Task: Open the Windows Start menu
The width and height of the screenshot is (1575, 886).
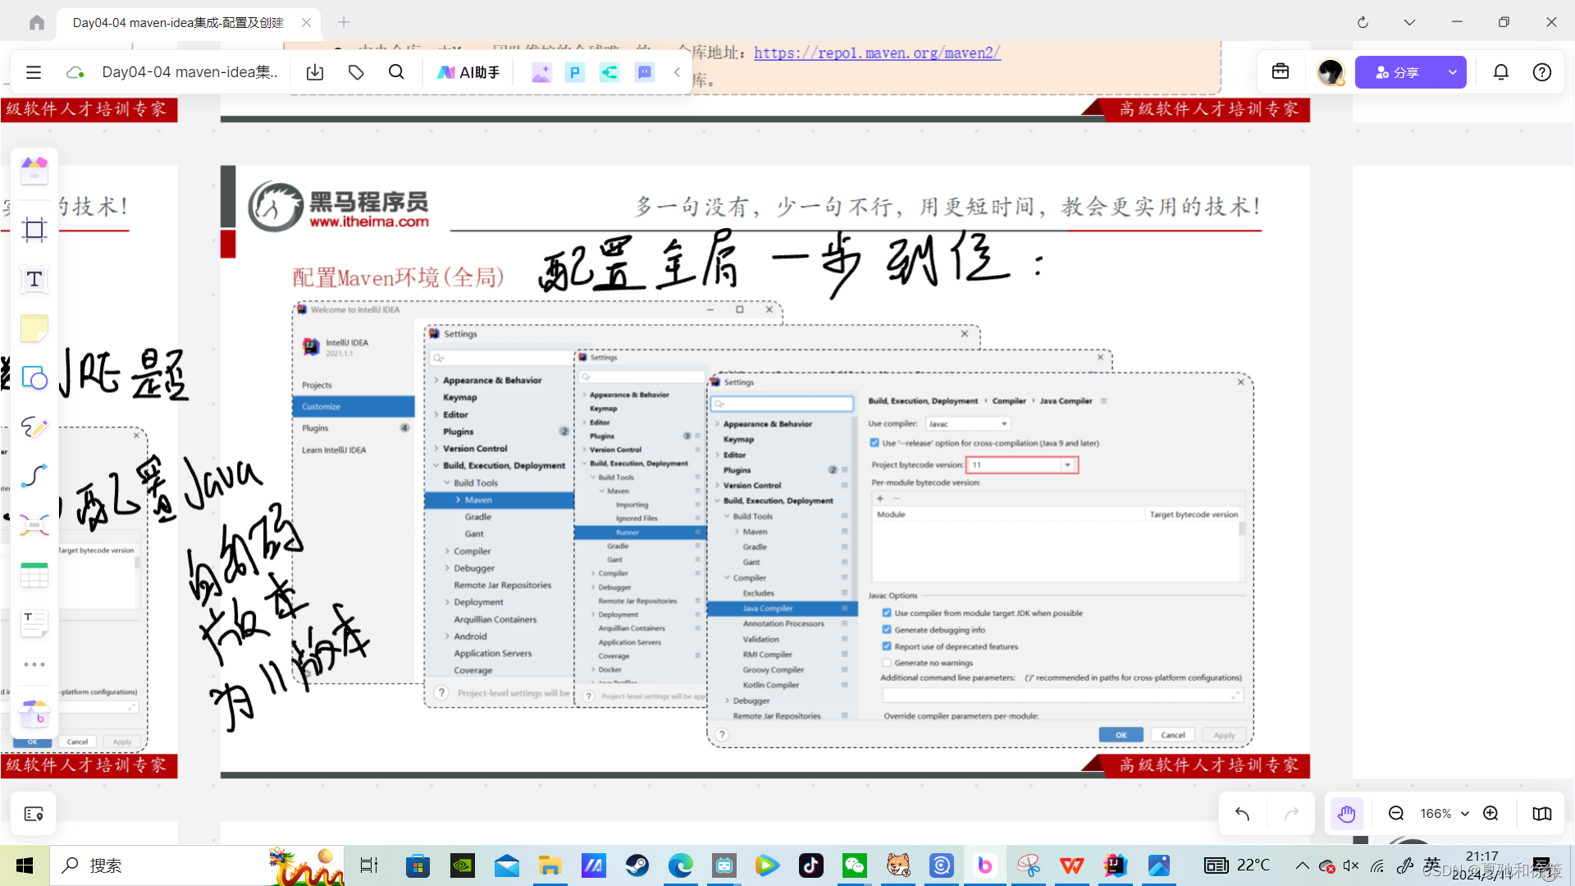Action: click(x=25, y=865)
